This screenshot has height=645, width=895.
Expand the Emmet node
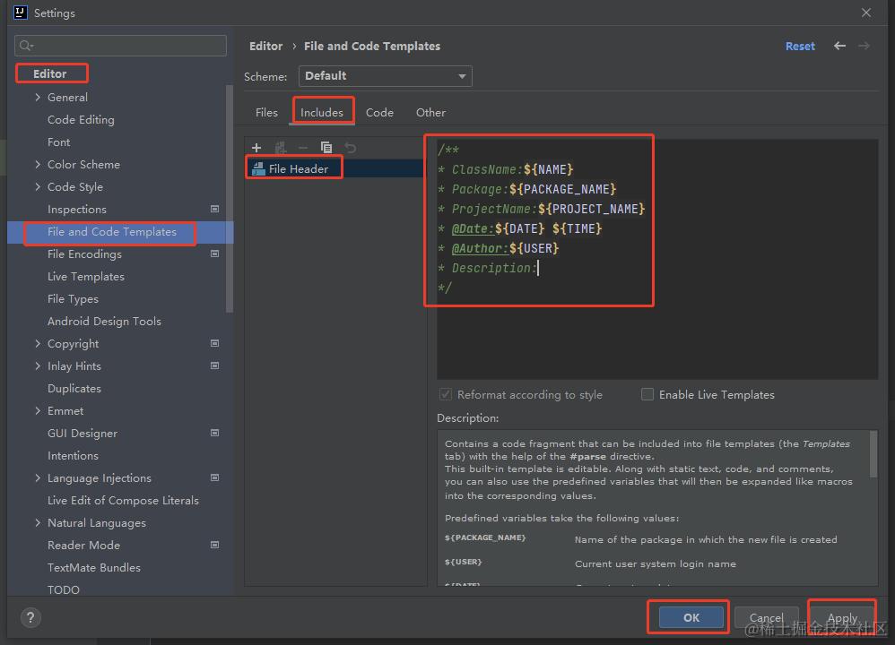pos(38,410)
